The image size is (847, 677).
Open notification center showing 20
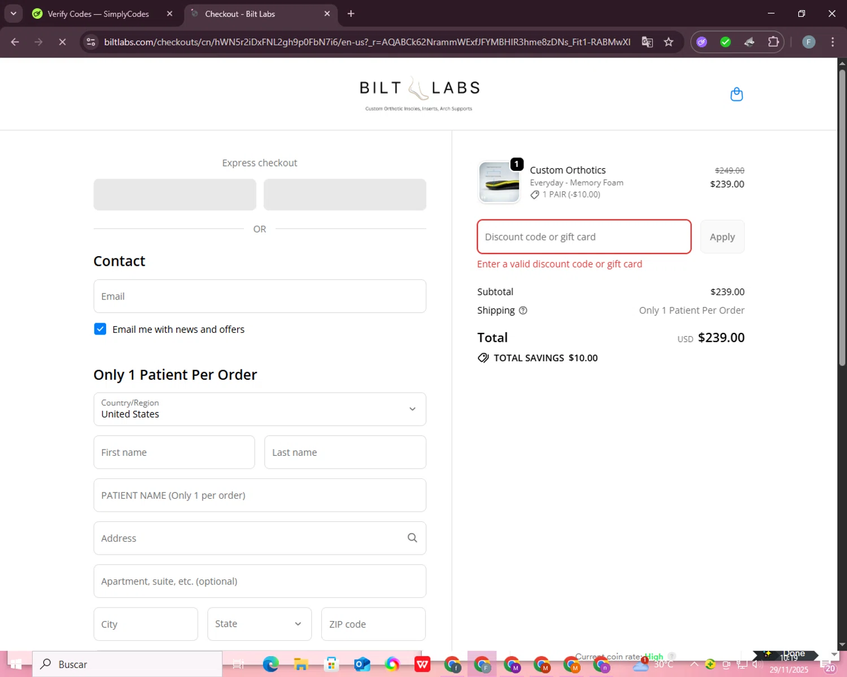point(828,665)
